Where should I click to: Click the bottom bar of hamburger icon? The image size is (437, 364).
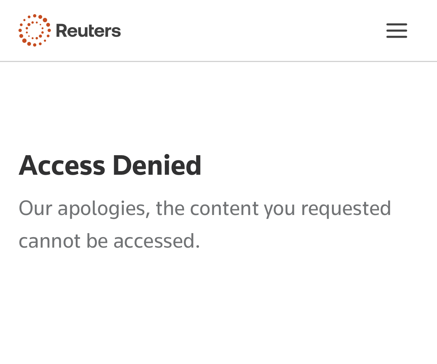(x=396, y=37)
